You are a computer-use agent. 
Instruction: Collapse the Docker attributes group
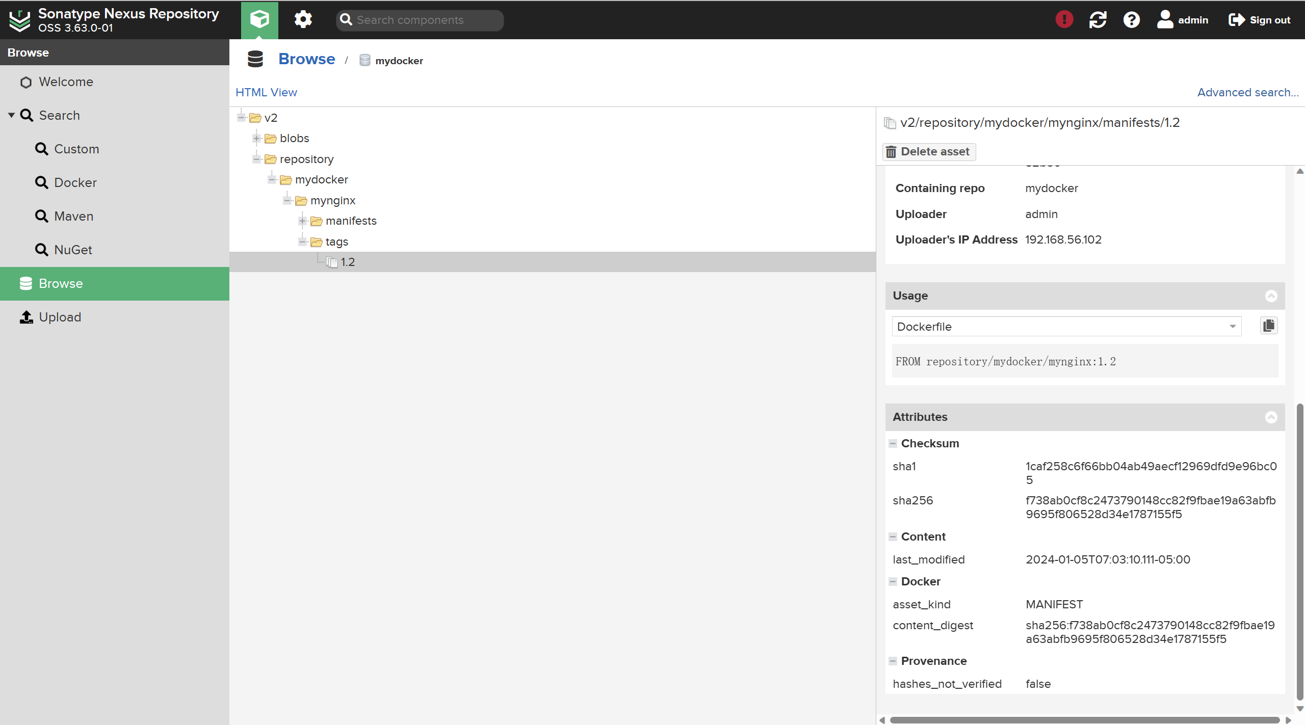coord(893,582)
